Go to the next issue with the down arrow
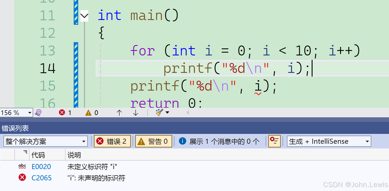389x191 pixels. [x=136, y=113]
